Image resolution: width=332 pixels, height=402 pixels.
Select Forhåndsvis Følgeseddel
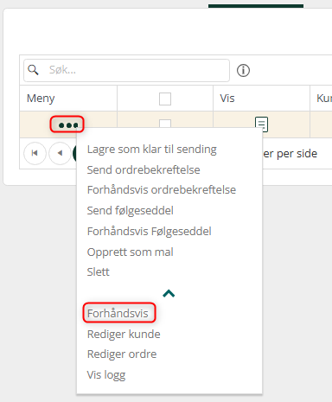[x=150, y=232]
